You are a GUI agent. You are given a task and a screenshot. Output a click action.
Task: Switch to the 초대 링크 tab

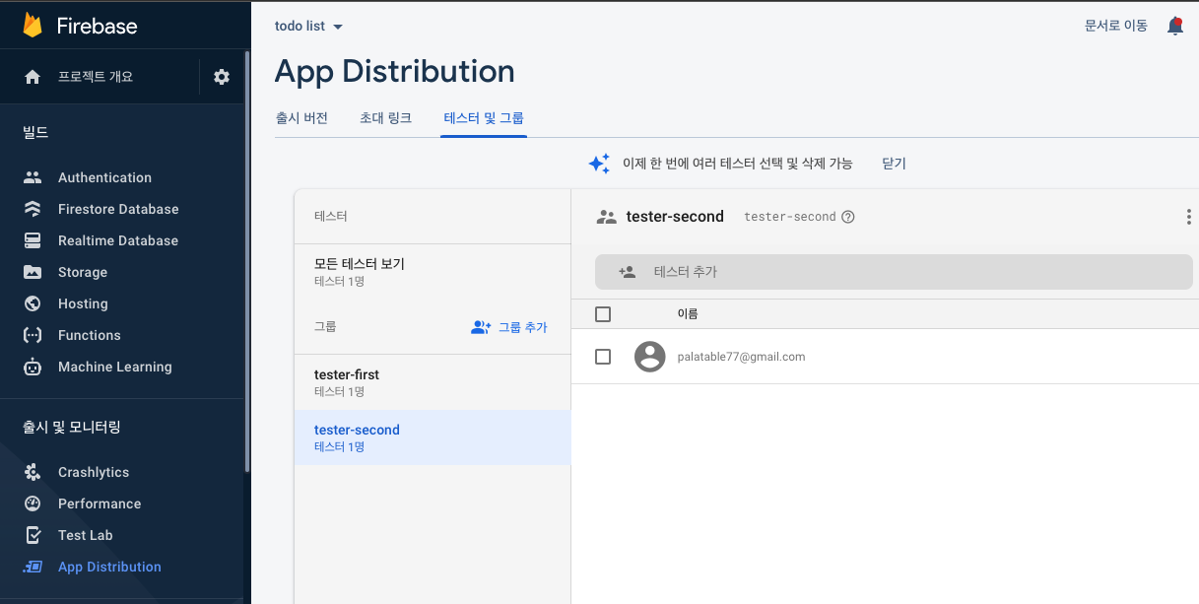pos(385,118)
